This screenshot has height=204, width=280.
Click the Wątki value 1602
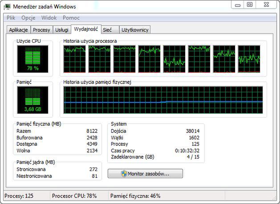pos(194,138)
